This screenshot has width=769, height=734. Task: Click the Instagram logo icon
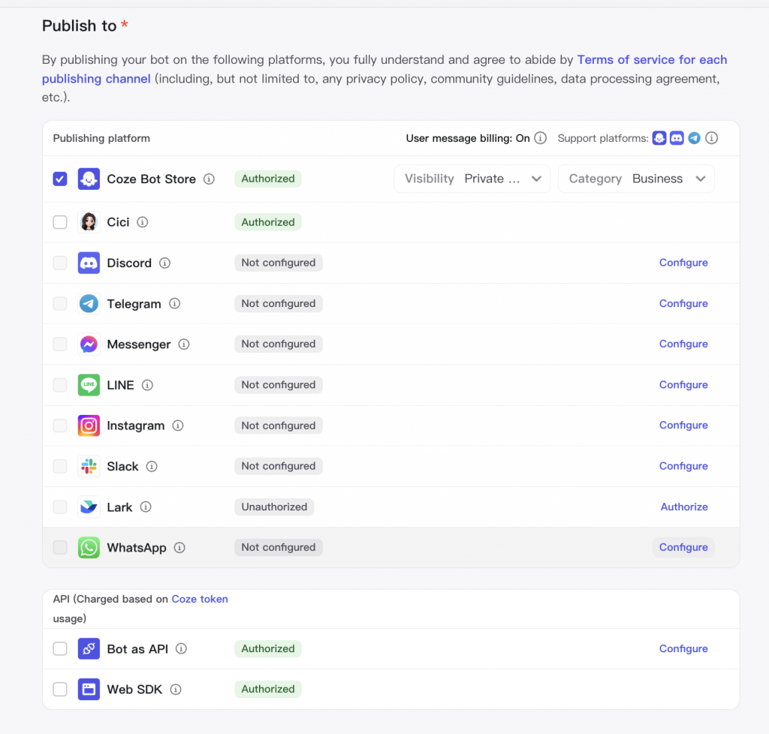(89, 426)
